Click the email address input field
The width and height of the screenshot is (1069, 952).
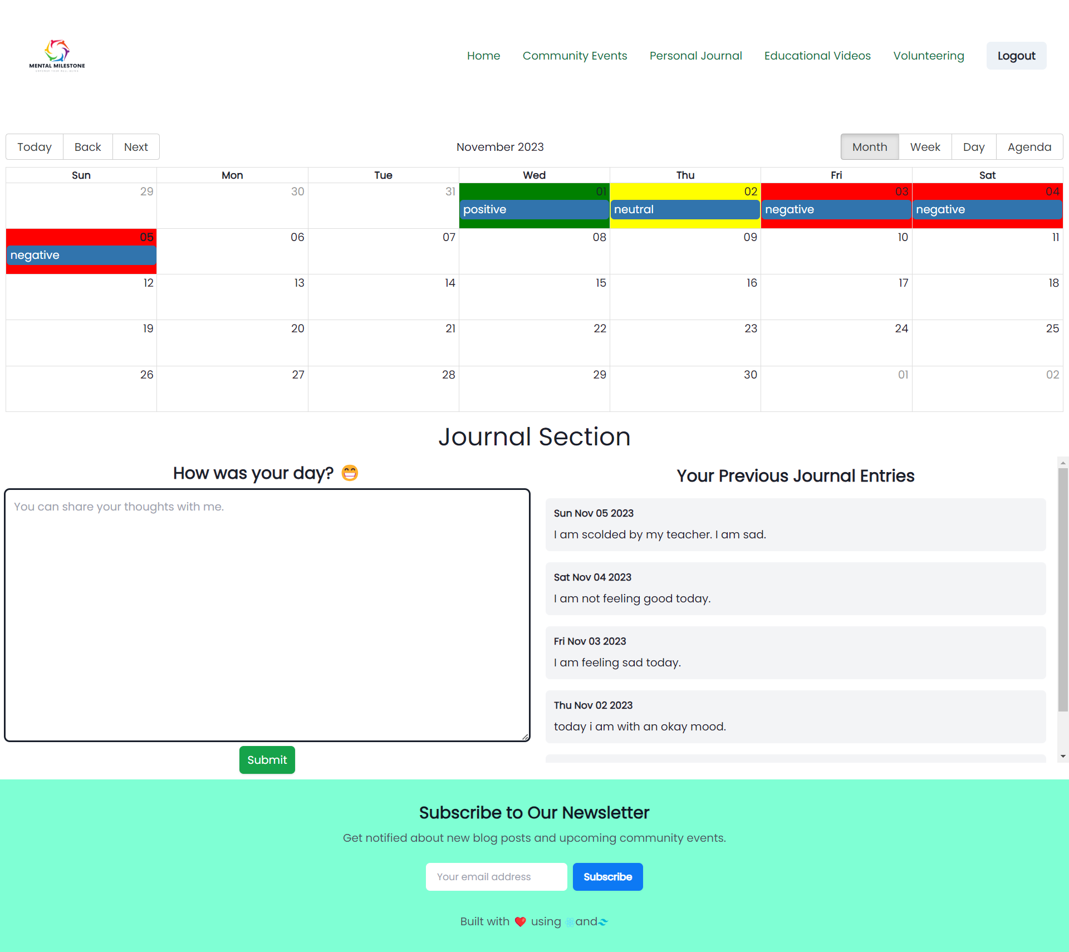point(496,876)
